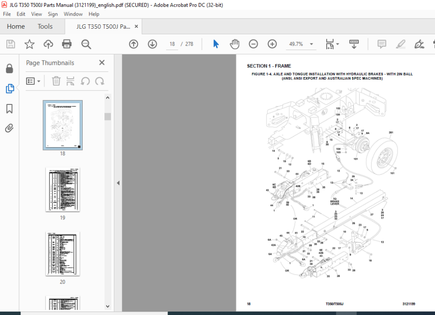Add document to starred with star icon
This screenshot has height=315, width=435.
(x=30, y=44)
